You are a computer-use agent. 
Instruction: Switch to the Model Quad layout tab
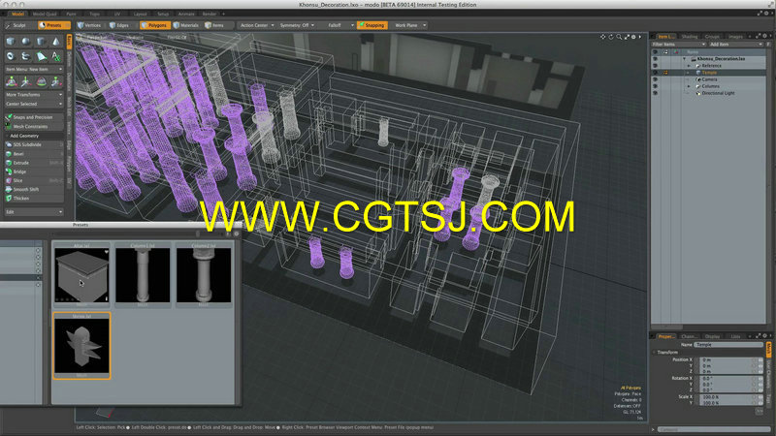[45, 14]
